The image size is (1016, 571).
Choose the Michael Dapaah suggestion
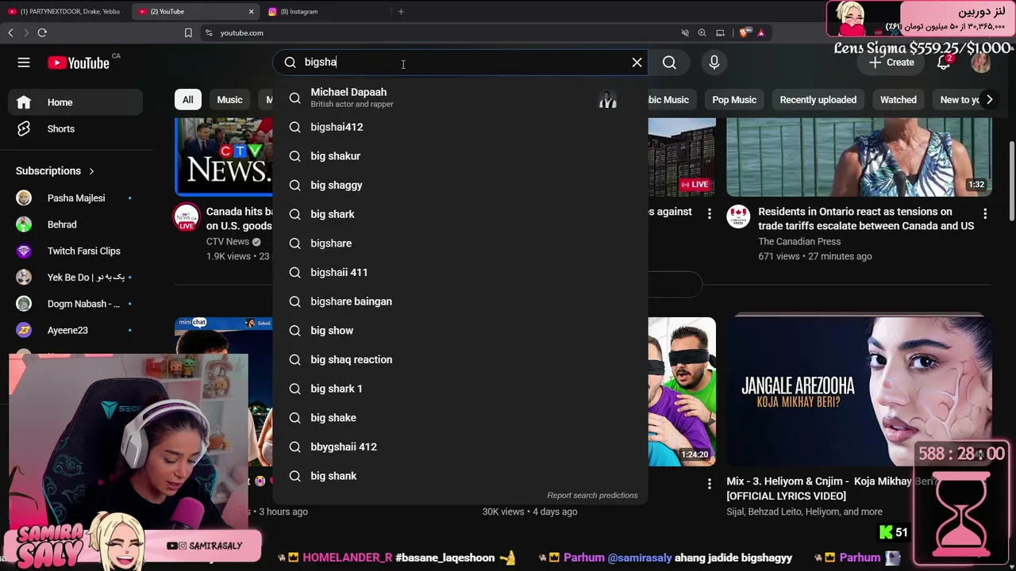460,98
